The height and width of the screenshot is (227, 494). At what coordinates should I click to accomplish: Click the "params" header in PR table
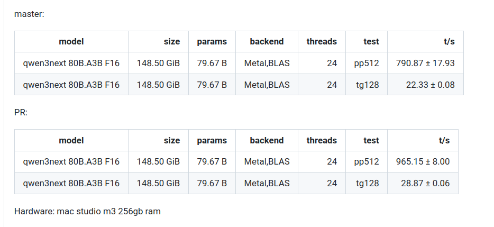click(212, 140)
